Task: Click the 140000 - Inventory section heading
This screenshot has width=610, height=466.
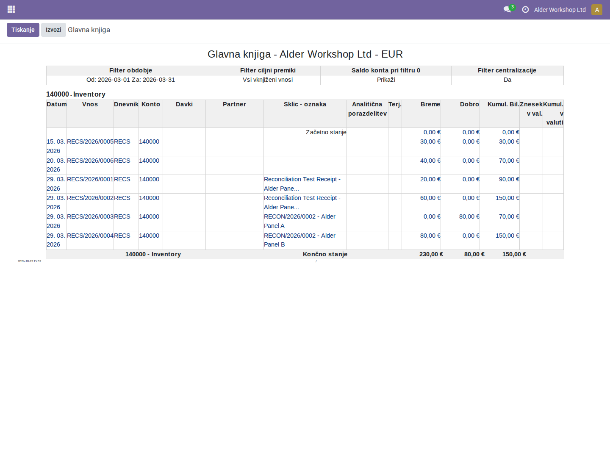Action: (x=76, y=94)
